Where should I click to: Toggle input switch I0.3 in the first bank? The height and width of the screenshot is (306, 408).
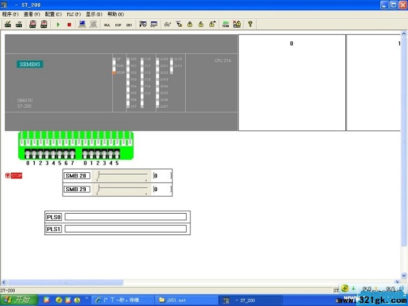47,154
